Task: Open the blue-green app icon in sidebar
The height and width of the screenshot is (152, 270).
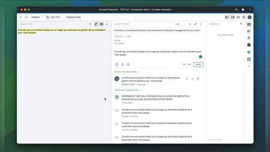Action: [x=249, y=52]
